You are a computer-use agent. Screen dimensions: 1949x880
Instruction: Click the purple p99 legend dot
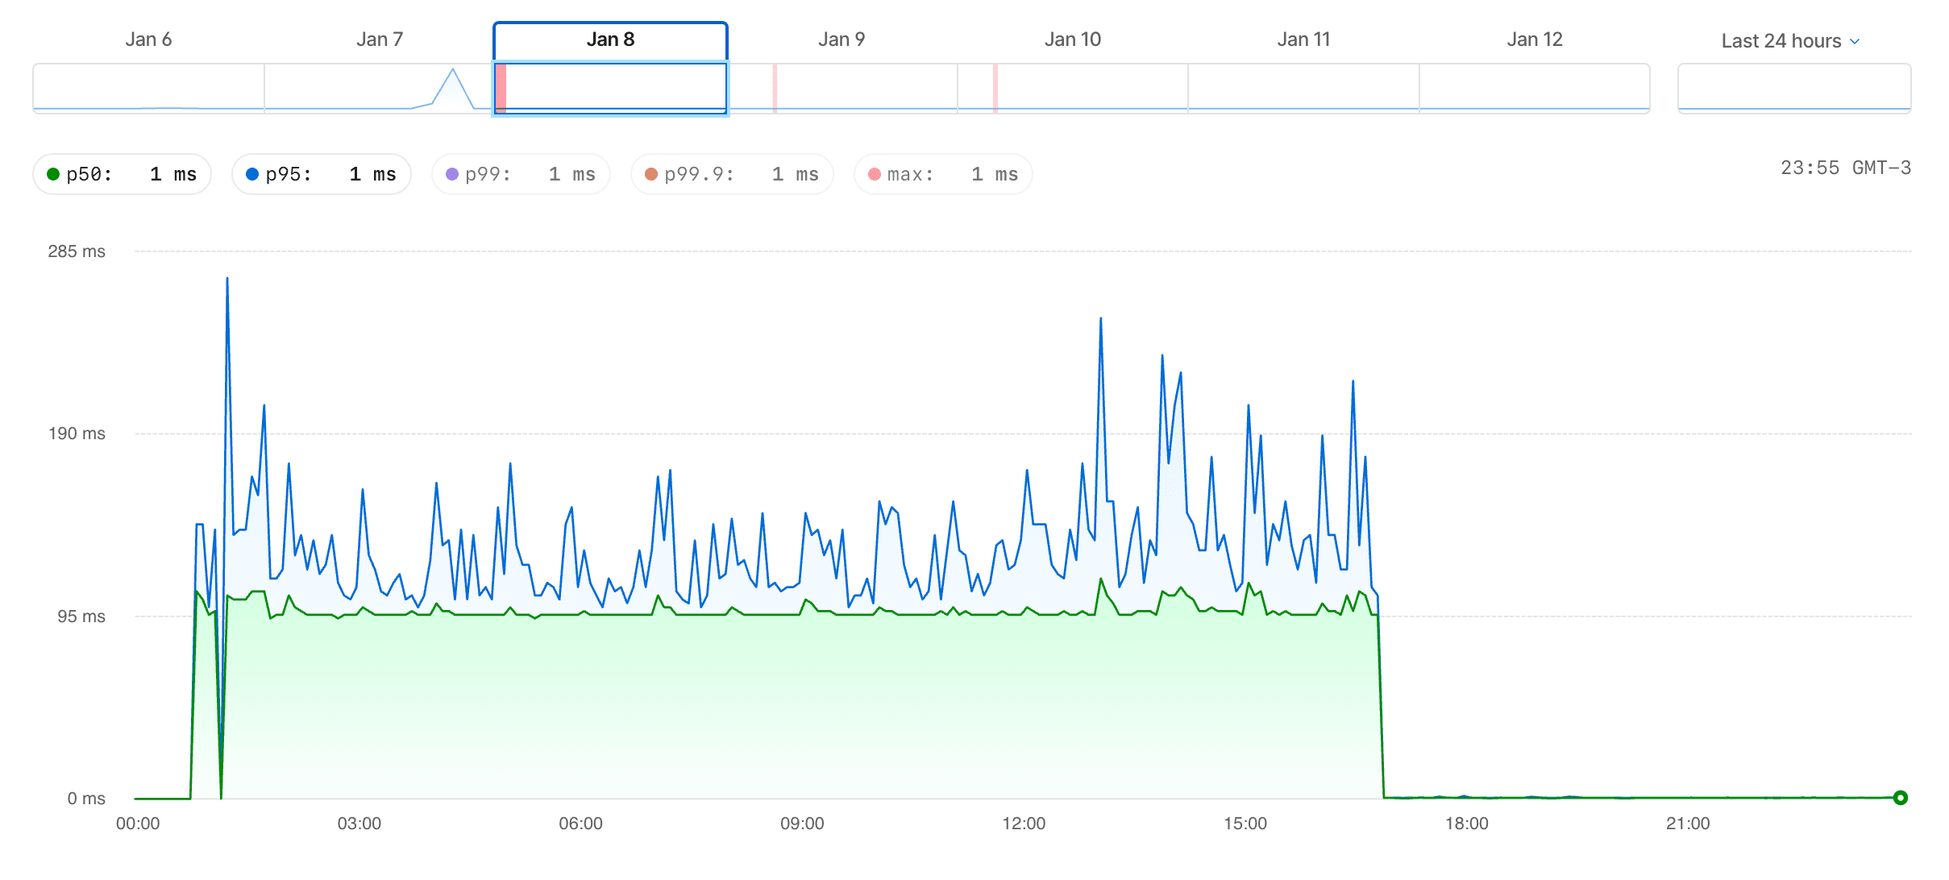point(452,173)
